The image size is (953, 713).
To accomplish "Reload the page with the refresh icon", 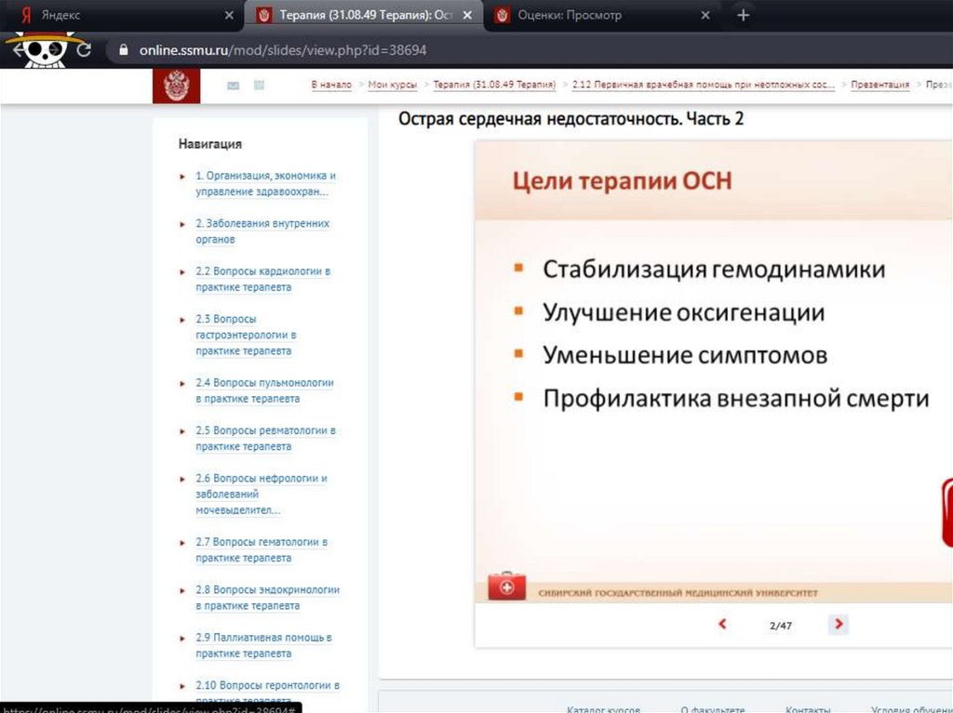I will tap(84, 50).
